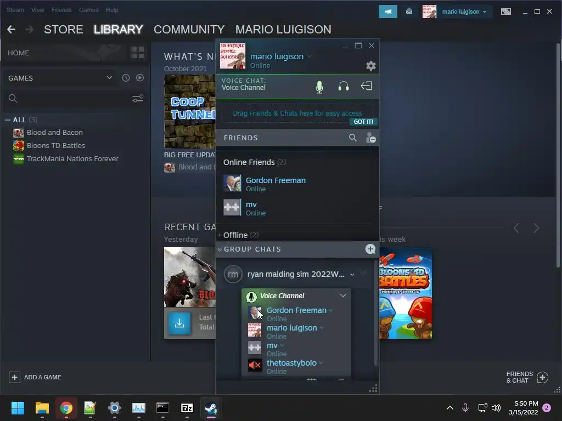Open File Explorer from taskbar
Image resolution: width=562 pixels, height=421 pixels.
tap(42, 408)
